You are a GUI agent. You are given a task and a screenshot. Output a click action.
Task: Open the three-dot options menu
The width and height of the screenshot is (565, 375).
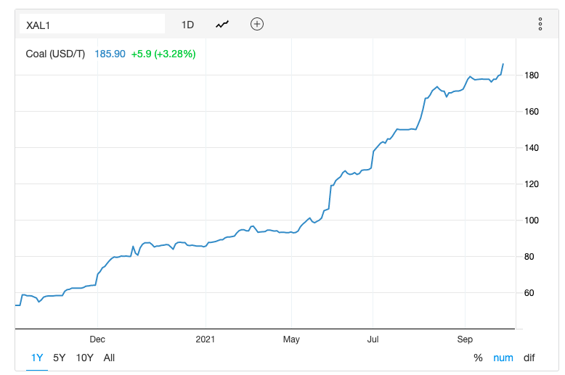click(540, 24)
